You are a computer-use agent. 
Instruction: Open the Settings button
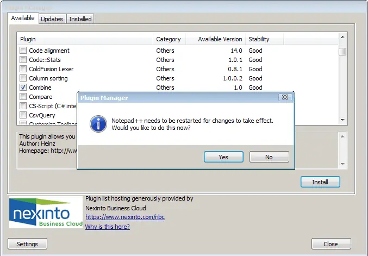click(27, 244)
